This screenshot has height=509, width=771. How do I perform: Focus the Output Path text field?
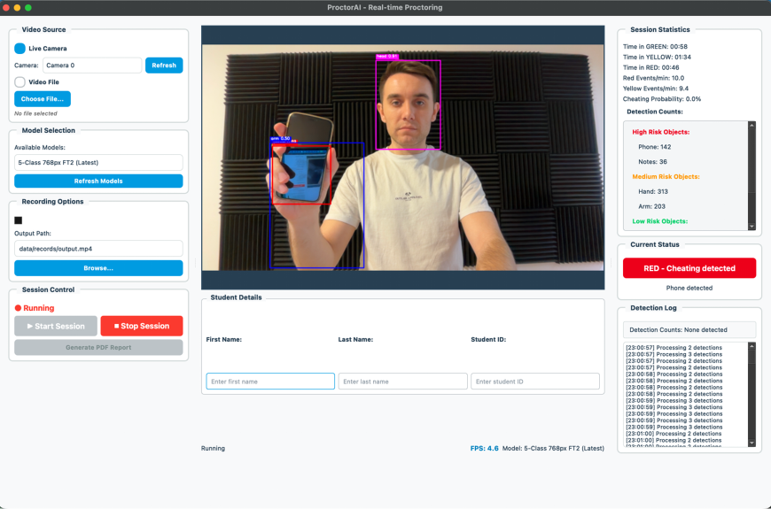[98, 249]
